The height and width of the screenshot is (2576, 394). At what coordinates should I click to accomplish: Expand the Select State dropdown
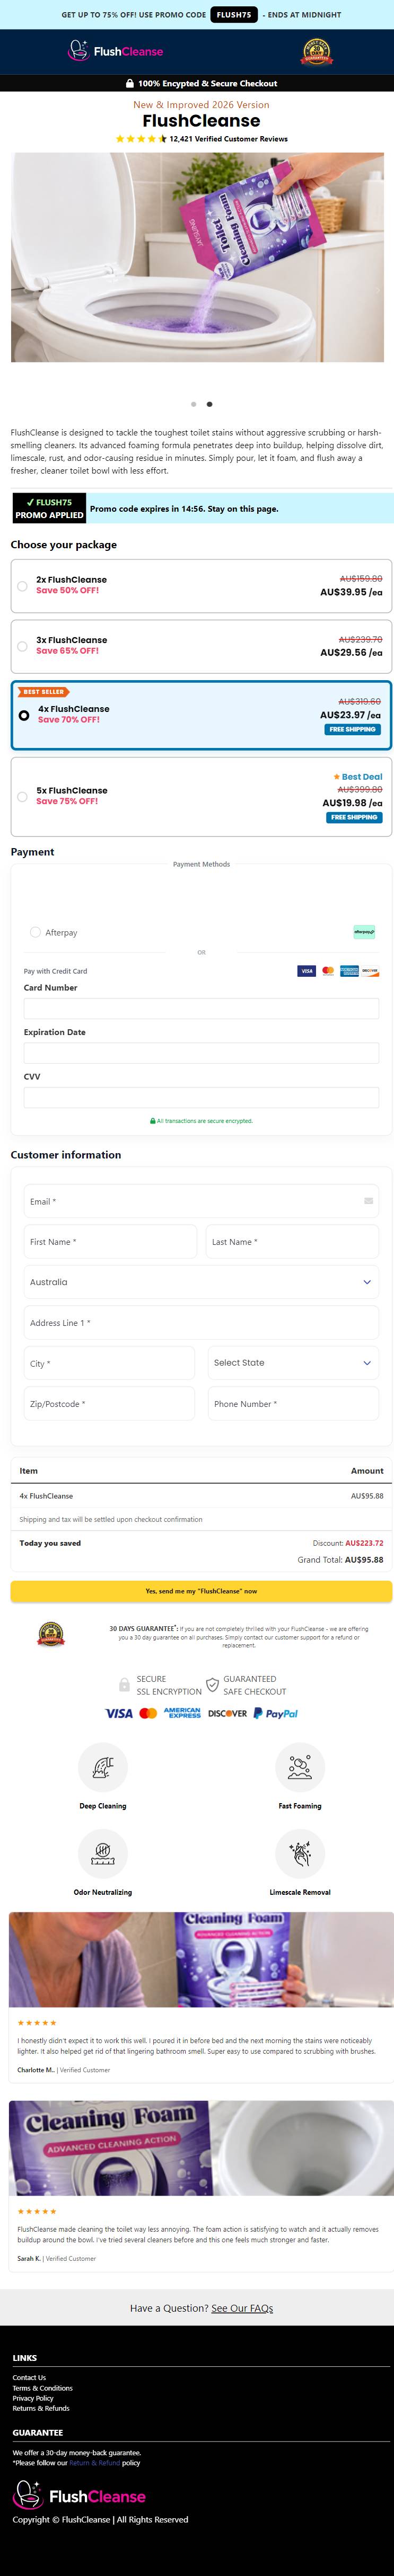[x=293, y=1363]
